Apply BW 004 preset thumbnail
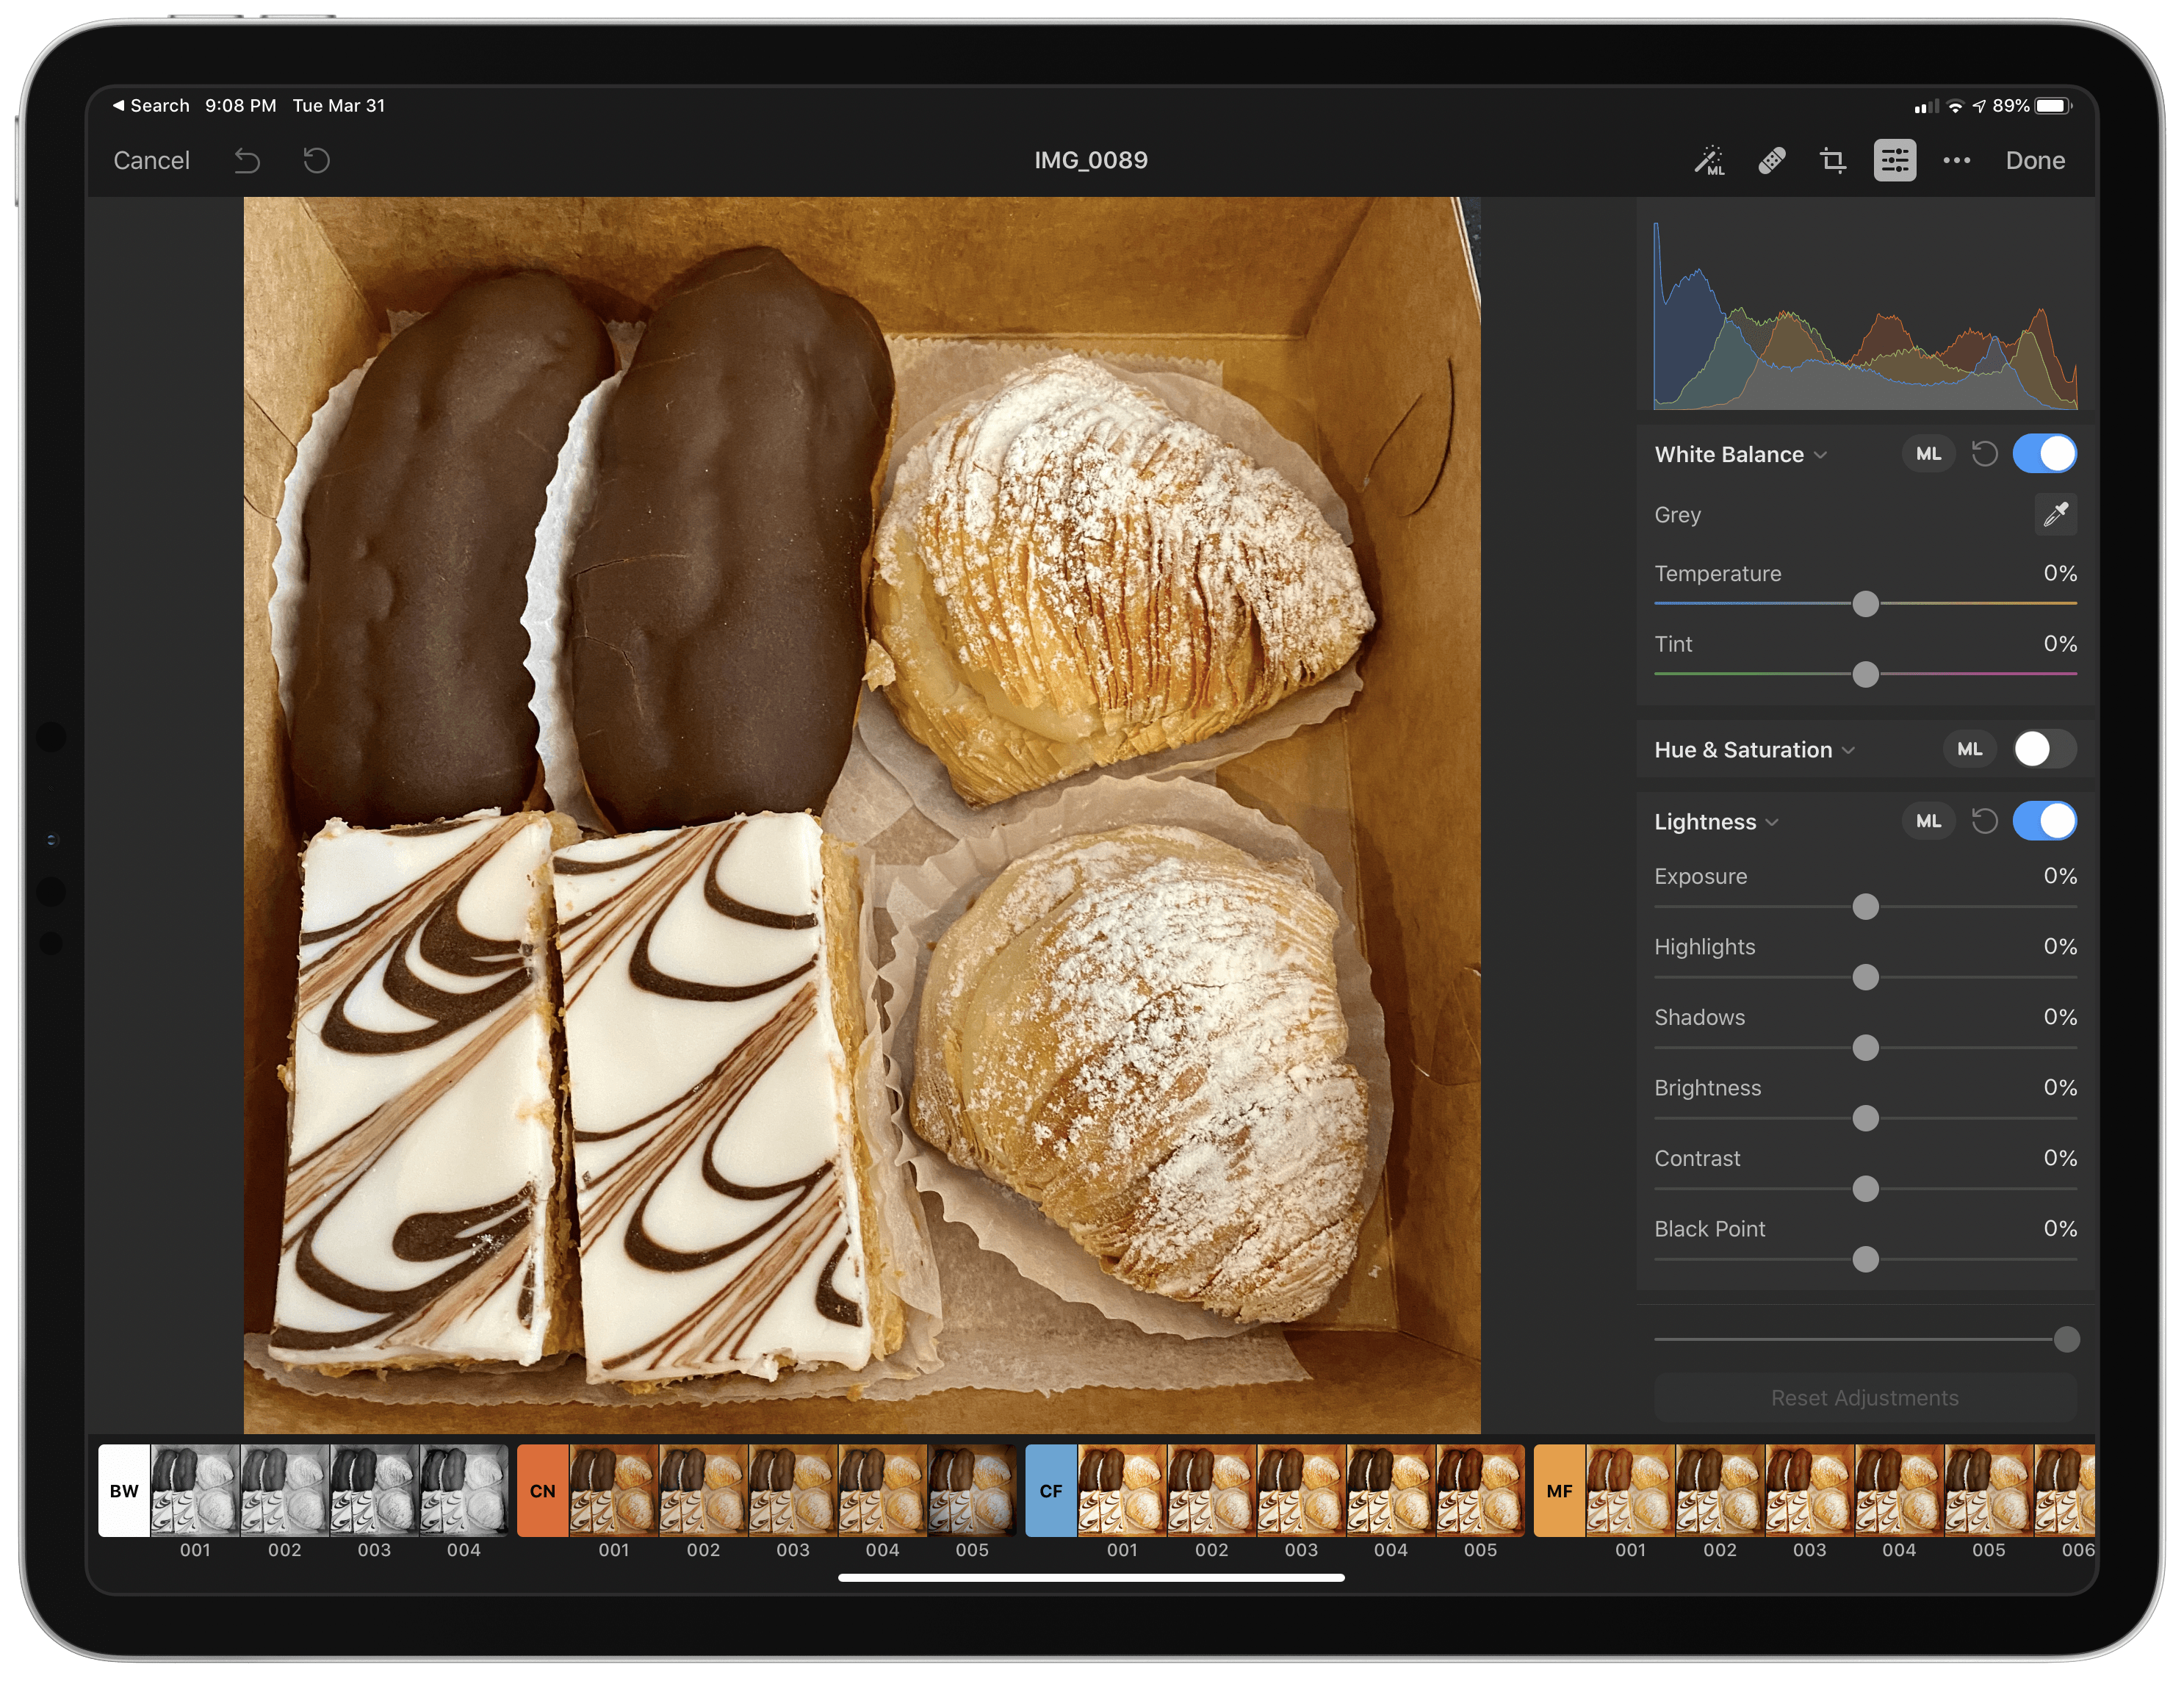Screen dimensions: 2184x1681 click(x=464, y=1490)
